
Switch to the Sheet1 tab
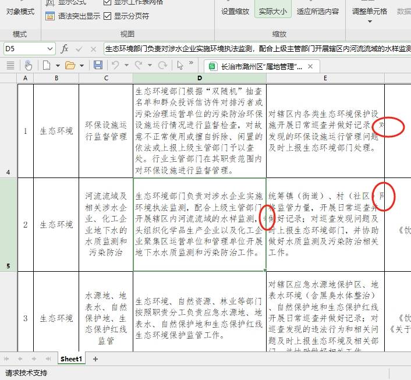click(x=72, y=359)
